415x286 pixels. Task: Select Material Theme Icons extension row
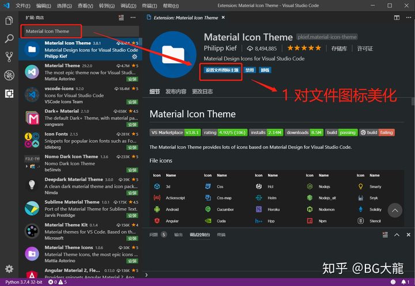pos(80,254)
